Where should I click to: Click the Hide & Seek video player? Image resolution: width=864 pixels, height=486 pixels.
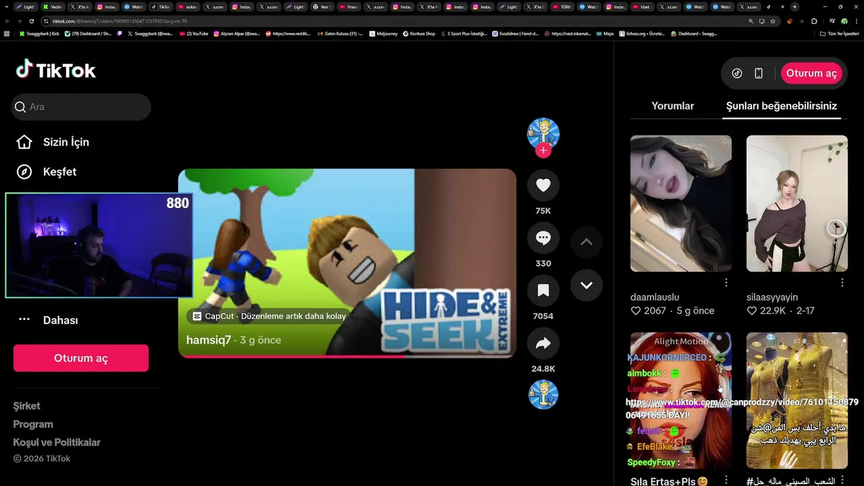pyautogui.click(x=347, y=262)
